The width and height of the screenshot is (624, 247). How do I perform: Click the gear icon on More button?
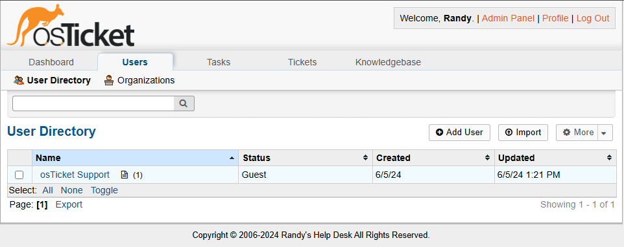click(x=567, y=133)
